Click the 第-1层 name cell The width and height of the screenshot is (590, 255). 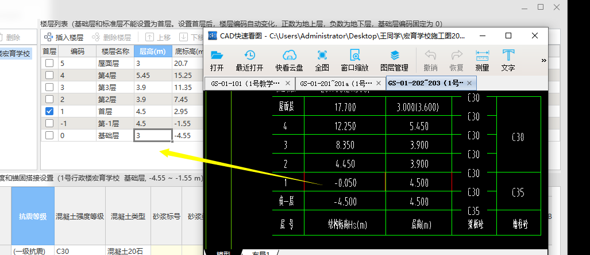(x=115, y=123)
